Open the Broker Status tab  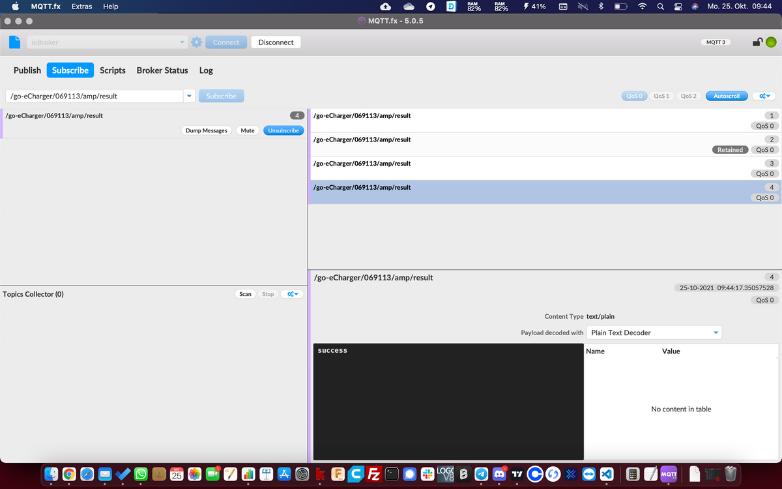point(162,70)
